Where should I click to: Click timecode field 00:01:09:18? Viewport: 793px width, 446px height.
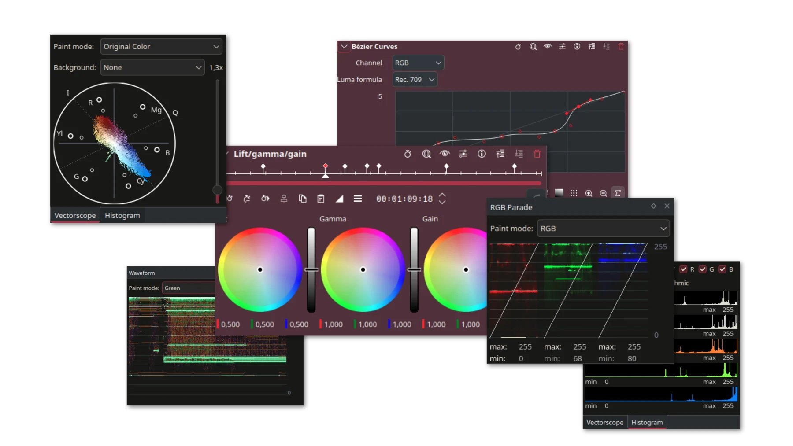[x=404, y=199]
